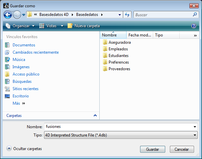The height and width of the screenshot is (159, 202).
Task: Click the Cancelar button
Action: [182, 149]
